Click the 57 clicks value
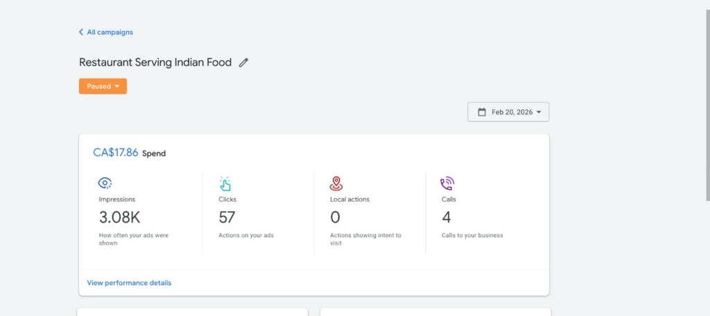Image resolution: width=710 pixels, height=316 pixels. click(x=227, y=218)
